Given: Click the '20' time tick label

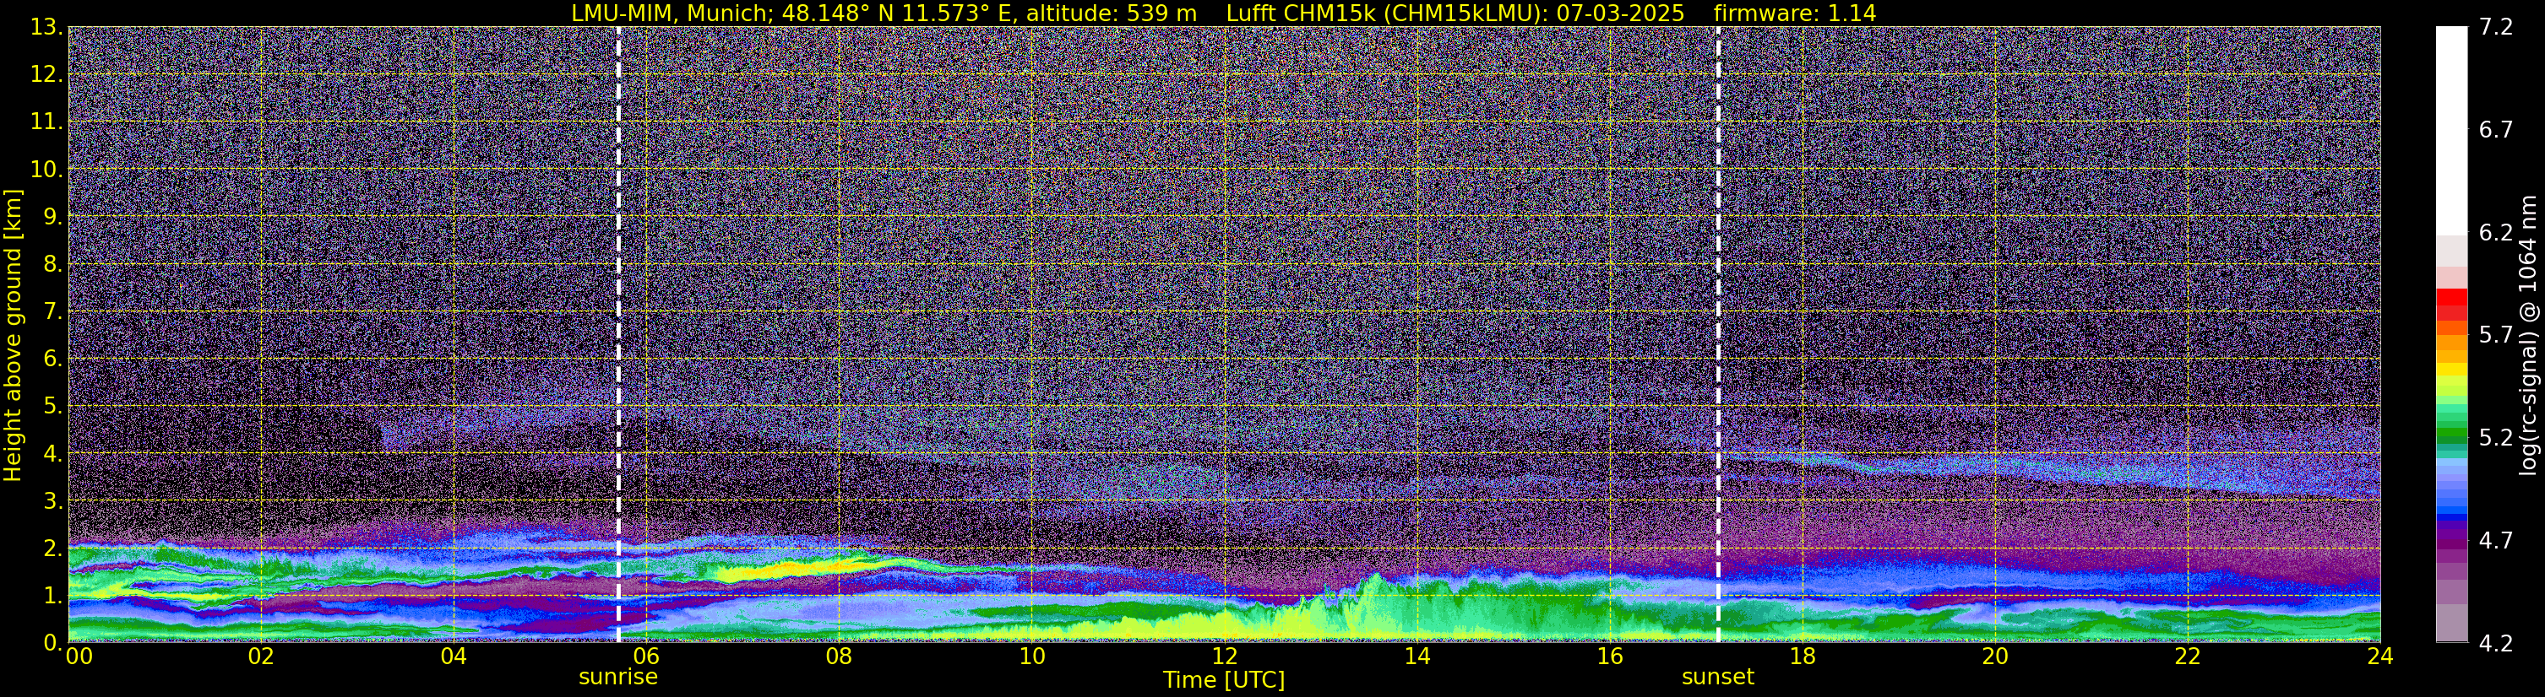Looking at the screenshot, I should tap(1995, 656).
